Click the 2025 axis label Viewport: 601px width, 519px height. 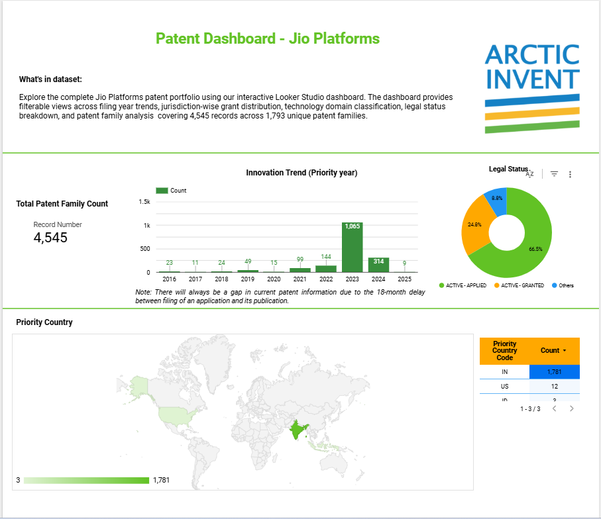tap(405, 279)
